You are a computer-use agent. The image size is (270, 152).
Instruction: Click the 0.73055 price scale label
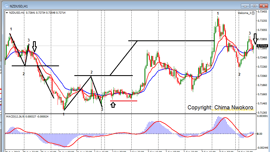pyautogui.click(x=262, y=30)
